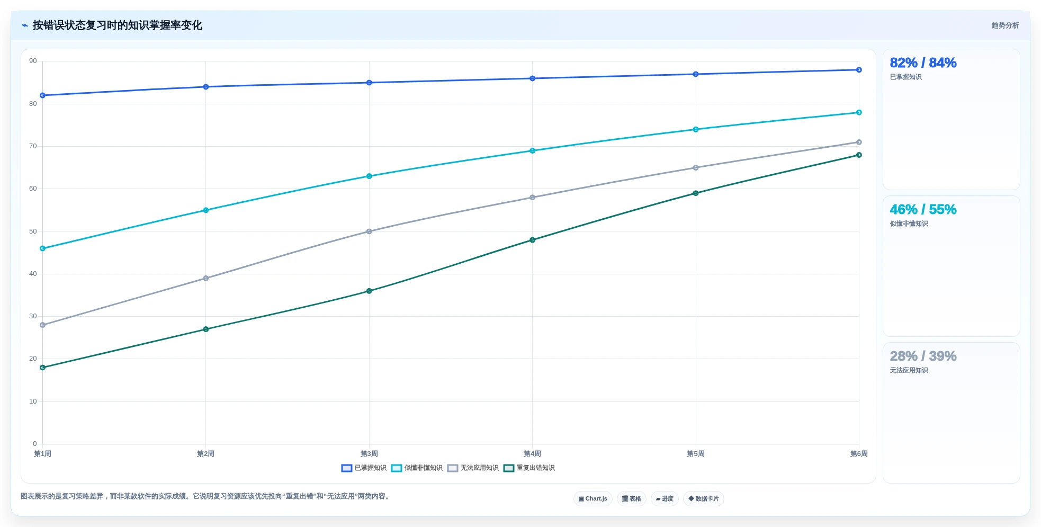
Task: Click the 82% / 84% value in the data card
Action: point(923,63)
